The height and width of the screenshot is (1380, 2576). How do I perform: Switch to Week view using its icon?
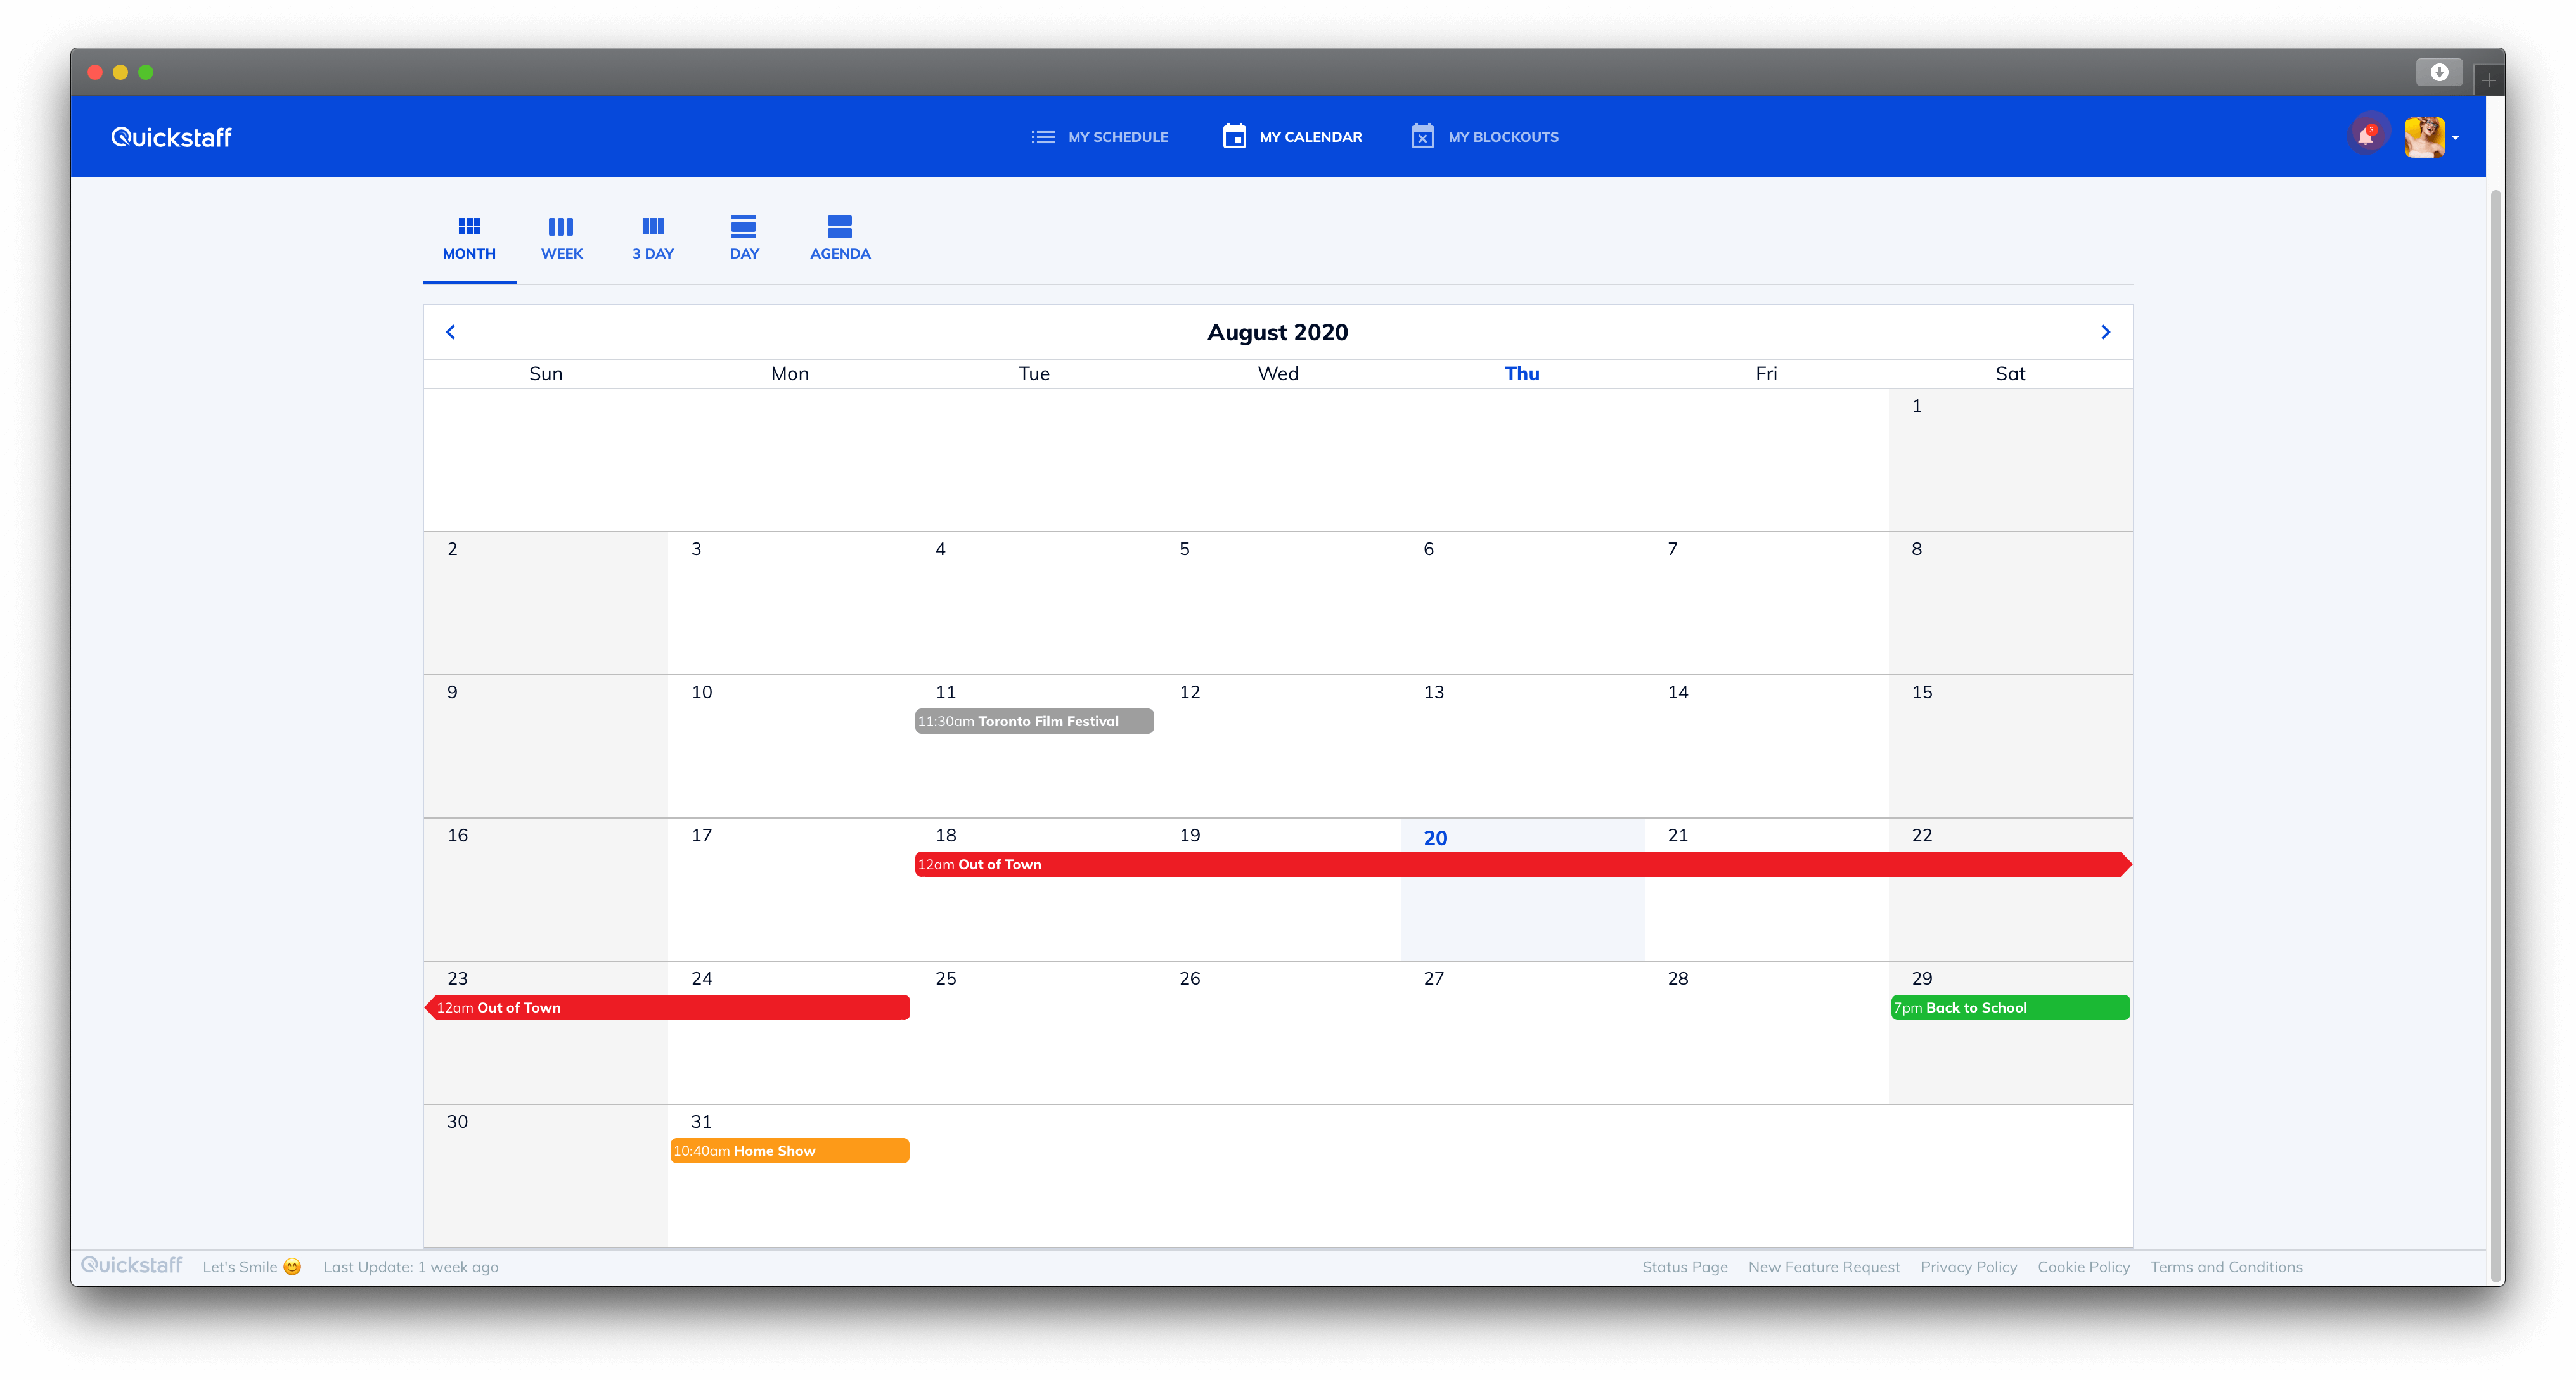561,226
